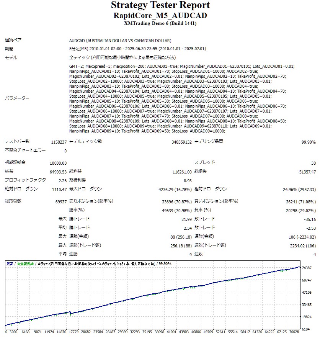Screen dimensions: 320x337
Task: Click the consecutive losses value 106 (-2234.02)
Action: [302, 237]
